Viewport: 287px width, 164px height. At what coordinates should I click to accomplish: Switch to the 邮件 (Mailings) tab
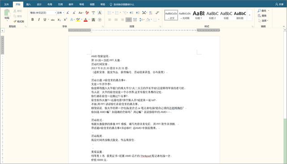(71, 4)
